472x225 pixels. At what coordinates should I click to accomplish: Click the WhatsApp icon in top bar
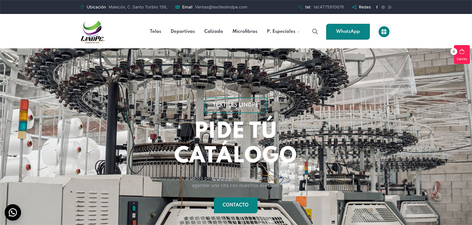tap(390, 7)
